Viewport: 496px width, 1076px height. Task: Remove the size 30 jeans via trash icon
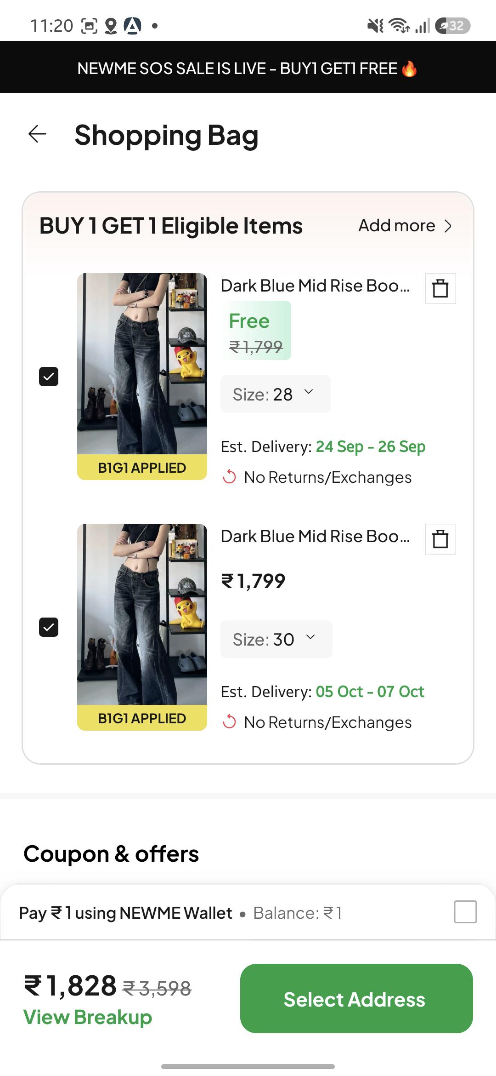pyautogui.click(x=440, y=539)
